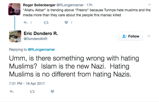Open the 7:31 PM - 18 Apr 2017 timestamp

pos(27,84)
